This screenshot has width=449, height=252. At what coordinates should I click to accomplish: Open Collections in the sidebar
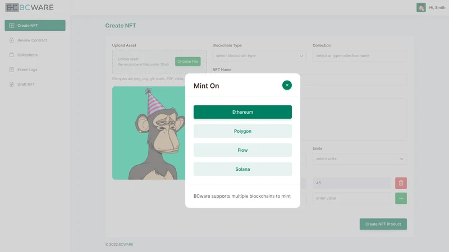(x=27, y=55)
